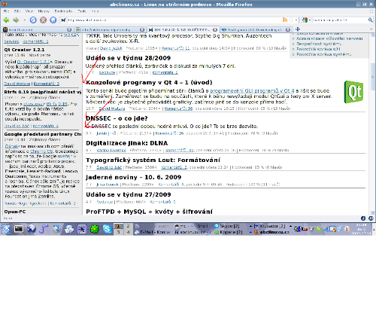Open article ProFTPD + MySQL + kvoty + sifrovani
This screenshot has height=330, width=376.
[x=149, y=212]
